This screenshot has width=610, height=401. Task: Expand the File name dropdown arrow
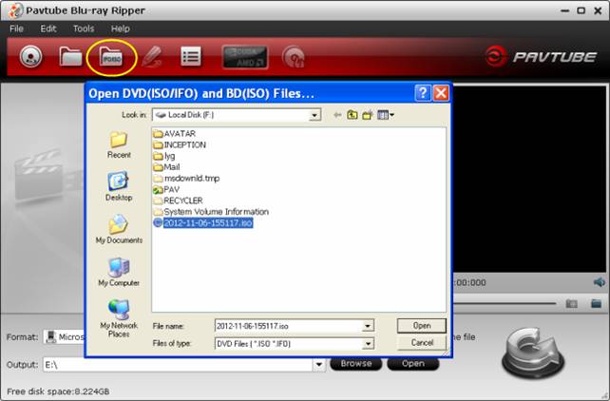(368, 326)
